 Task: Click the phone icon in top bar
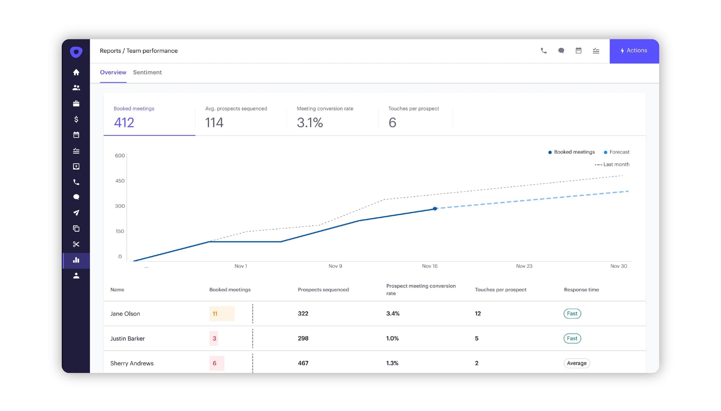point(544,51)
